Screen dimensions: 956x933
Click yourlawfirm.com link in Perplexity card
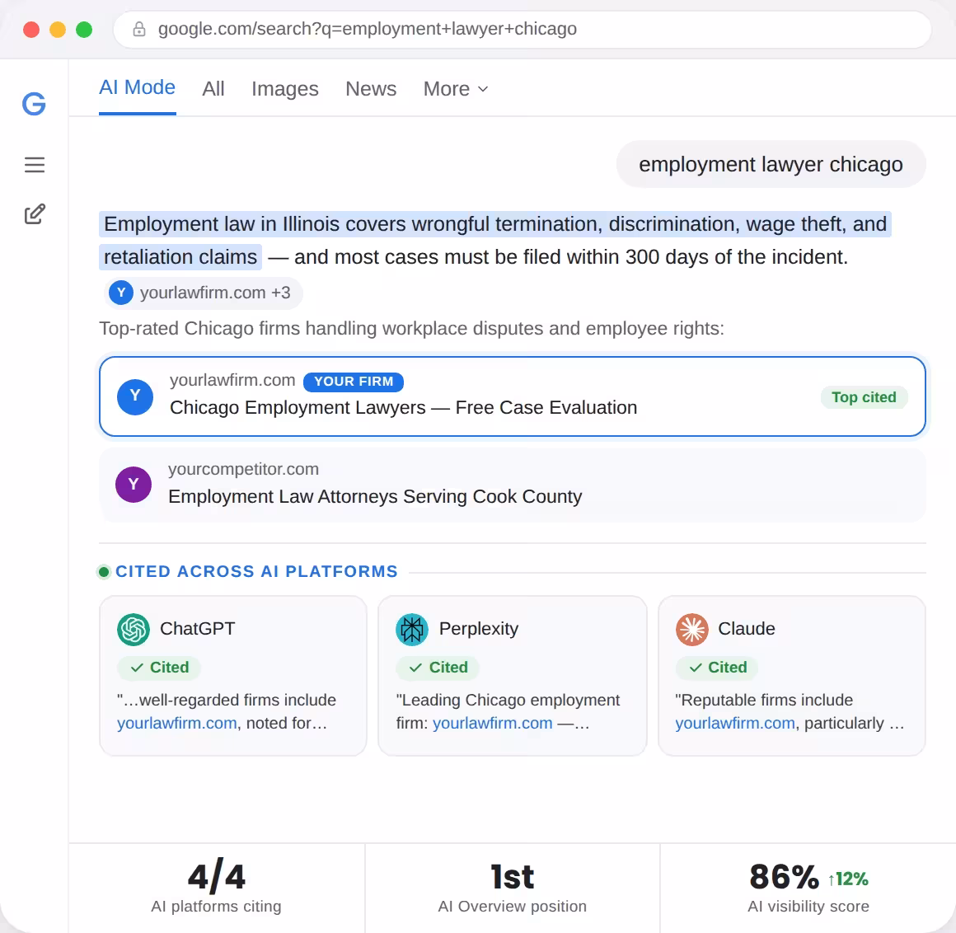tap(493, 723)
